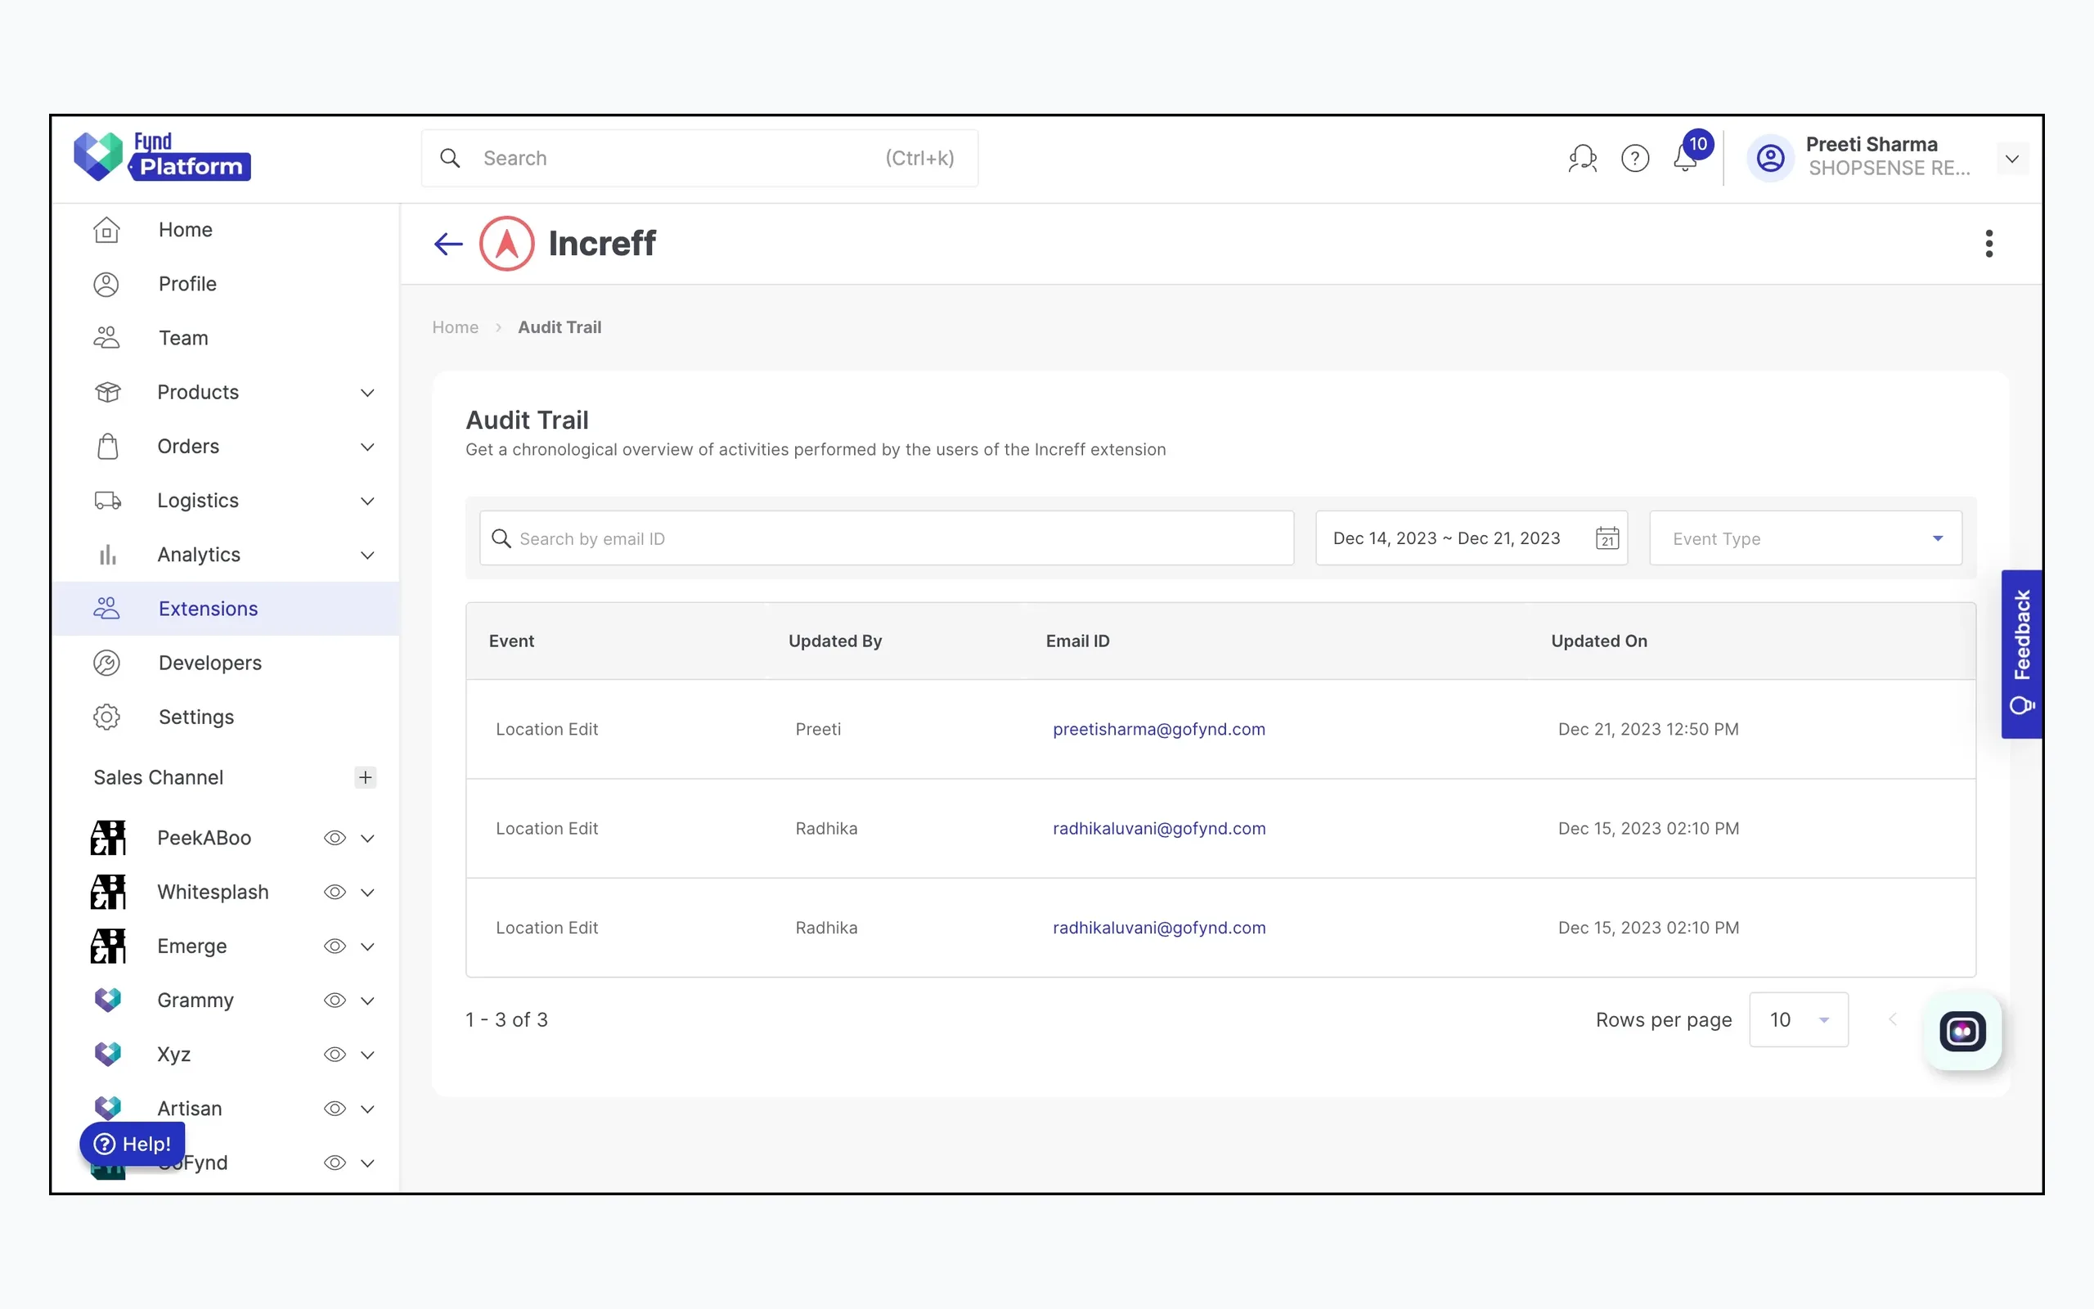Expand the Products menu chevron
This screenshot has width=2094, height=1309.
coord(368,393)
